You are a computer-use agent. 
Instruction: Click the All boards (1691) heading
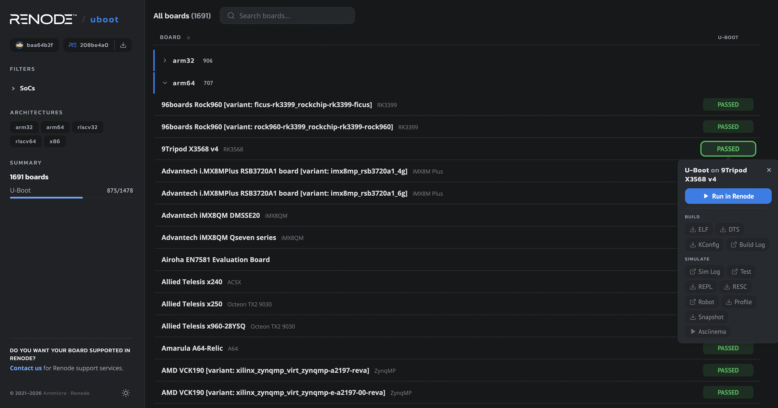[x=182, y=16]
